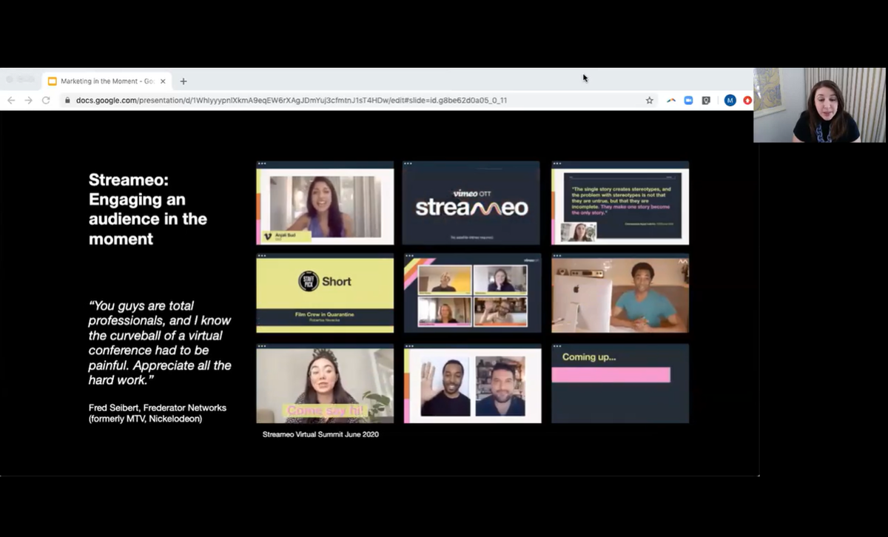Click the two men waving thumbnail
Screen dimensions: 888x537
tap(472, 383)
